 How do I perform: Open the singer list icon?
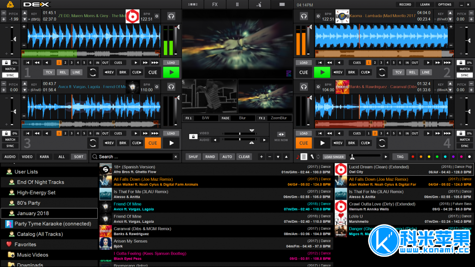pos(304,157)
